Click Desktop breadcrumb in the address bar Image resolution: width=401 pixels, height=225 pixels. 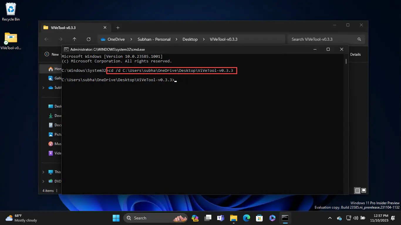click(190, 39)
